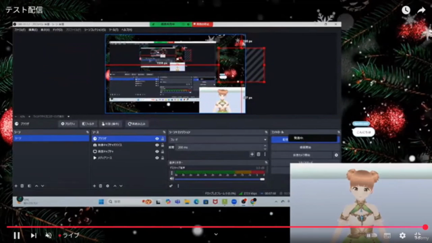This screenshot has width=432, height=243.
Task: Skip to the next video
Action: click(34, 236)
